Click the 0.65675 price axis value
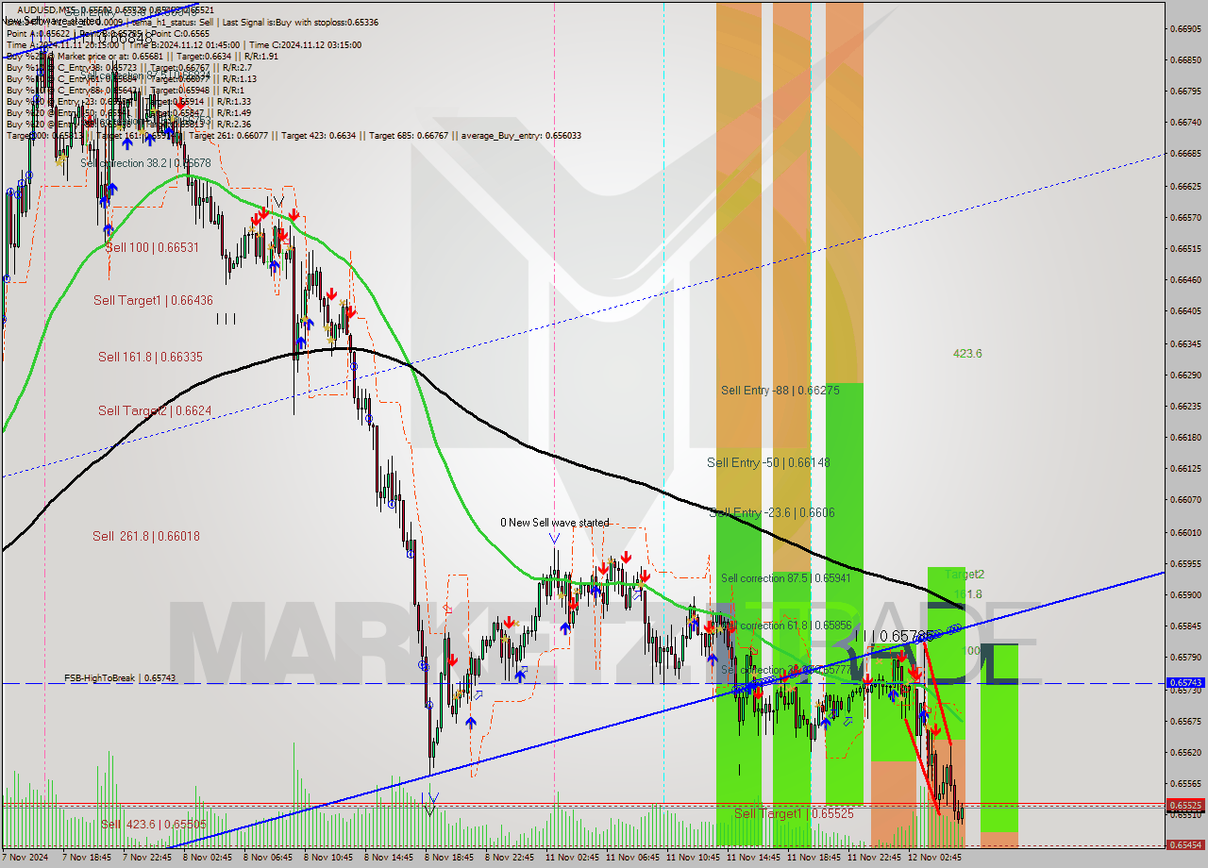 [1185, 721]
